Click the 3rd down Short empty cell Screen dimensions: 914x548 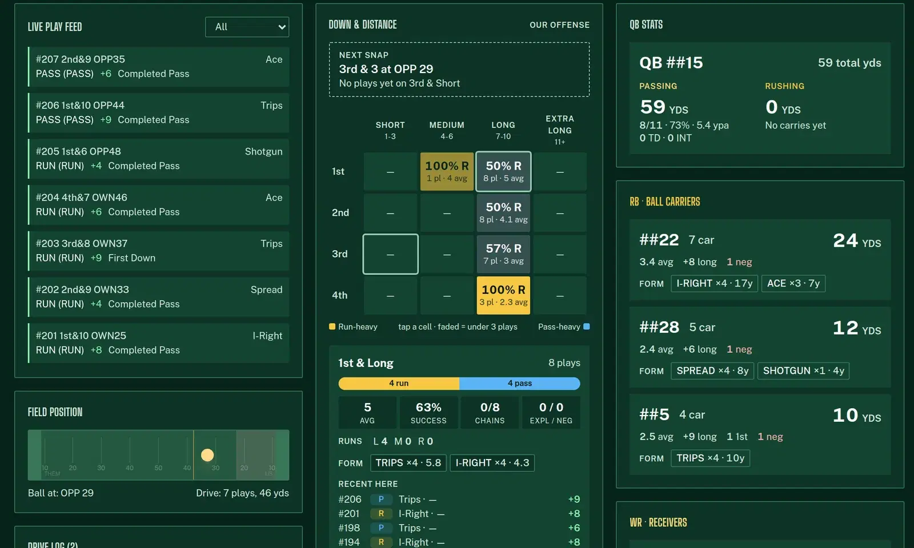390,254
